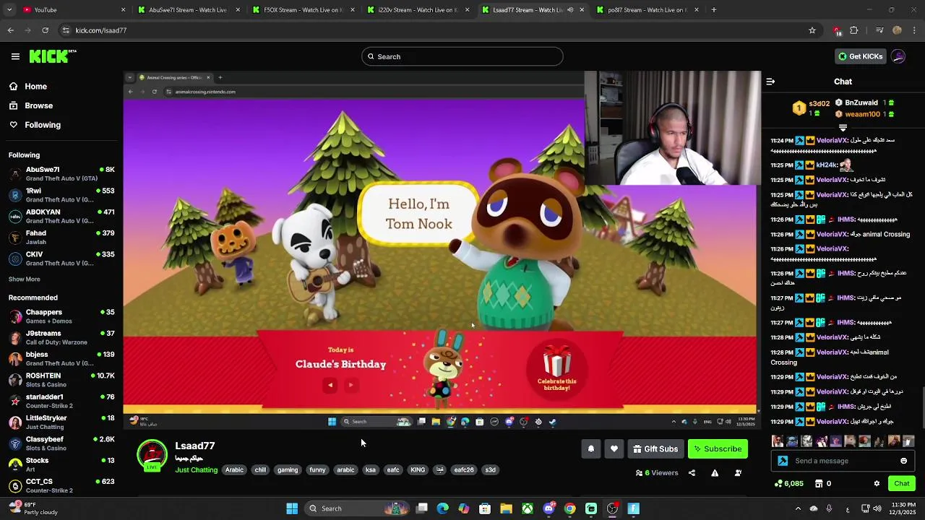The width and height of the screenshot is (925, 520).
Task: Report stream with warning triangle icon
Action: coord(715,473)
